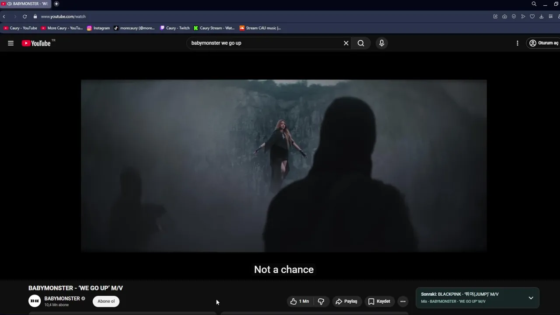
Task: Open the morecaury TikTok bookmark
Action: [x=134, y=28]
